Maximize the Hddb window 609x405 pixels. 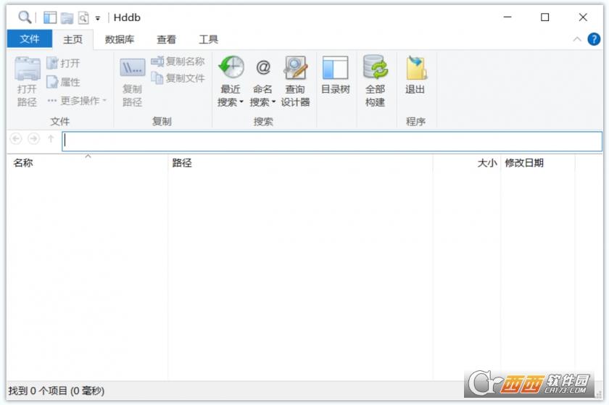pos(545,17)
